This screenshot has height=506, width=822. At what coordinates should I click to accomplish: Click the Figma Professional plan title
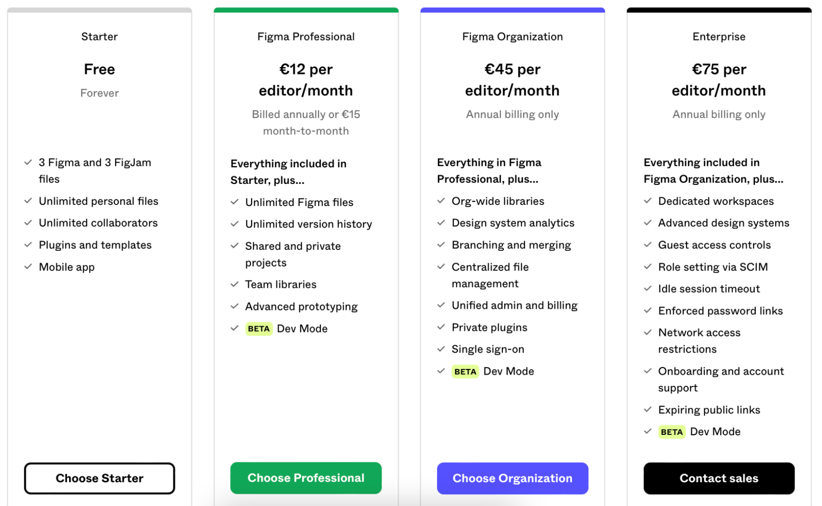[x=306, y=37]
